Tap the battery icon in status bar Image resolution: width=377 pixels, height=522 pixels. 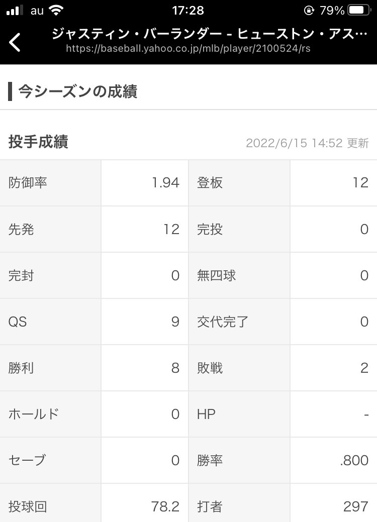coord(358,10)
